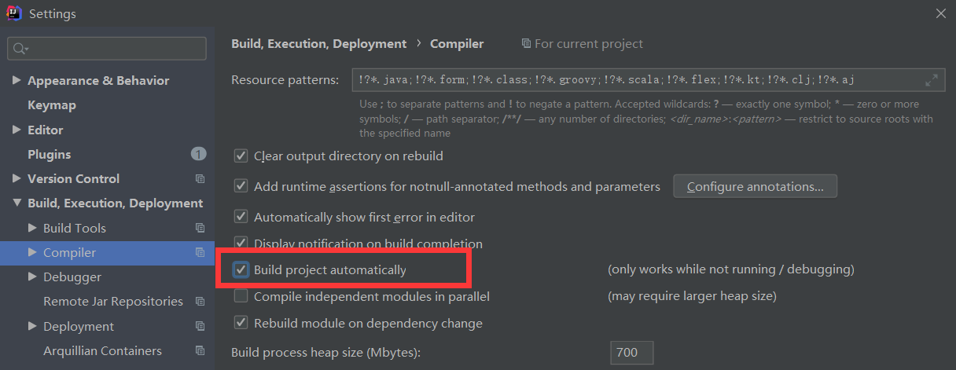Image resolution: width=956 pixels, height=370 pixels.
Task: Select Deployment in the settings tree
Action: (x=79, y=327)
